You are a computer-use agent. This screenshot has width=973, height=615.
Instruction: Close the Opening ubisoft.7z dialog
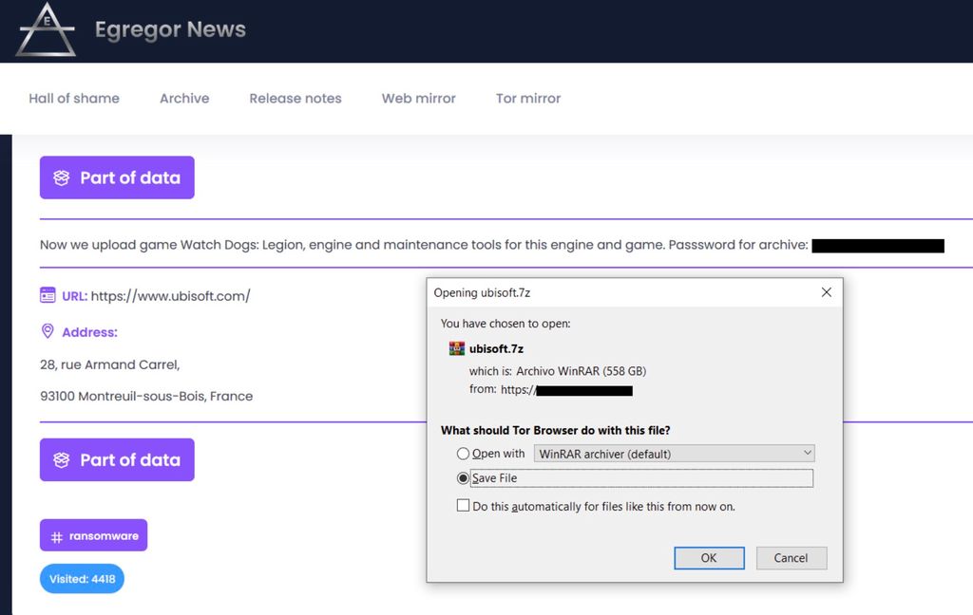tap(826, 292)
